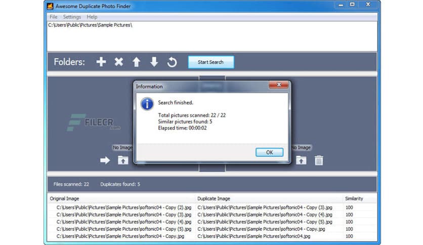Click duplicate cell softonic04 - Copy.jpg
The image size is (423, 245).
[x=261, y=229]
